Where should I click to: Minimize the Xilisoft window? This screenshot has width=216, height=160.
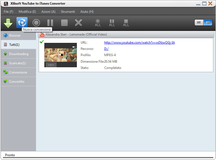(x=198, y=4)
